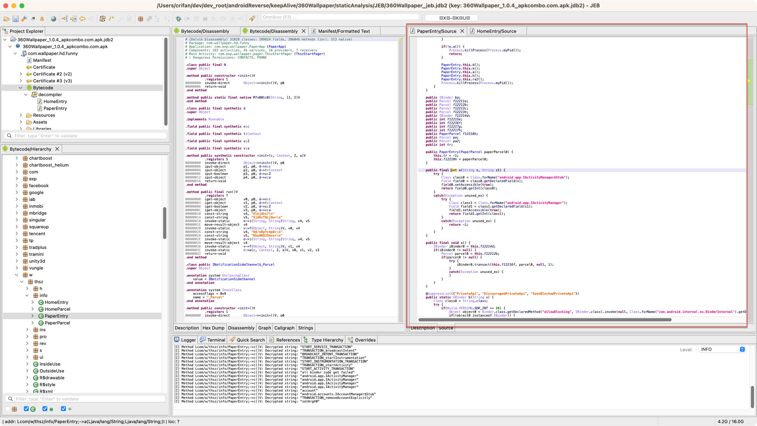Viewport: 757px width, 426px height.
Task: Switch to the Terminal tab
Action: tap(213, 340)
